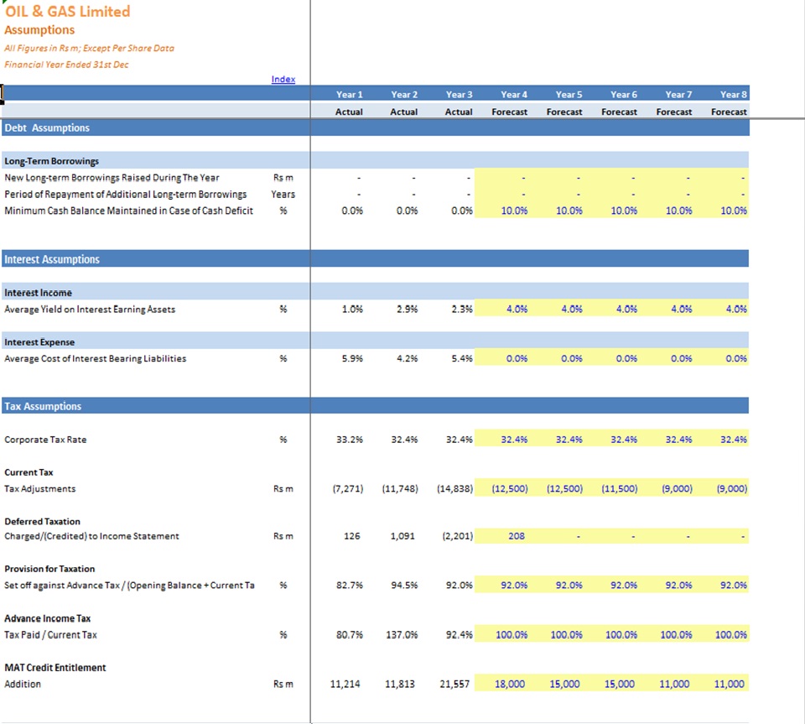Select the Long-Term Borrowings row label
The image size is (805, 724).
[51, 161]
